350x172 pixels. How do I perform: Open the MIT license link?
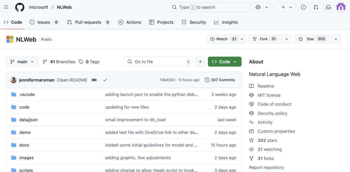[x=269, y=95]
